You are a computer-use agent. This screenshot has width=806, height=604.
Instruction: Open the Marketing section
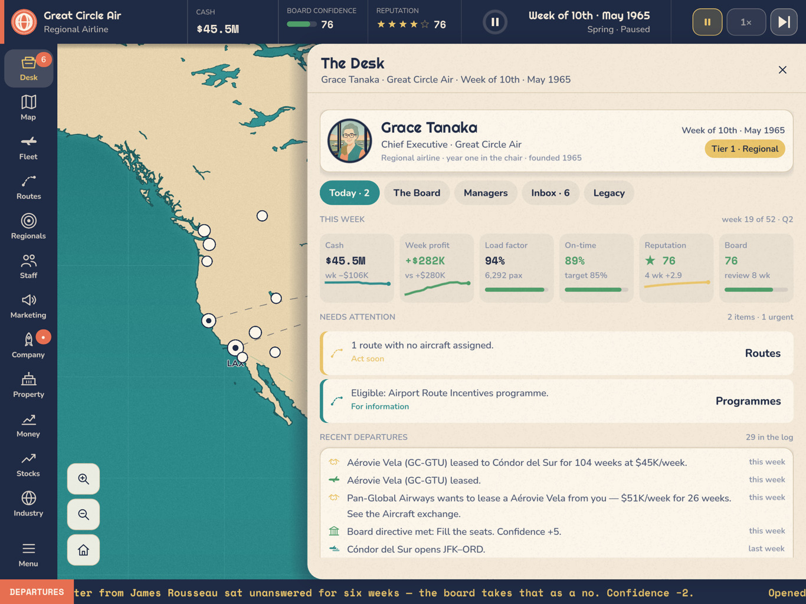pos(28,306)
